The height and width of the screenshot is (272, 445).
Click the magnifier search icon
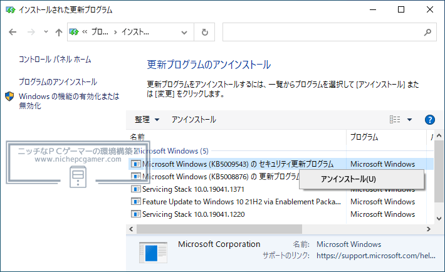pyautogui.click(x=427, y=33)
